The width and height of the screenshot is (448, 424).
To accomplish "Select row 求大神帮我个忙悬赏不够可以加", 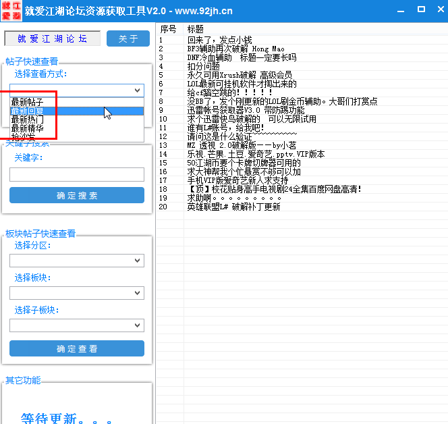I will [x=302, y=172].
